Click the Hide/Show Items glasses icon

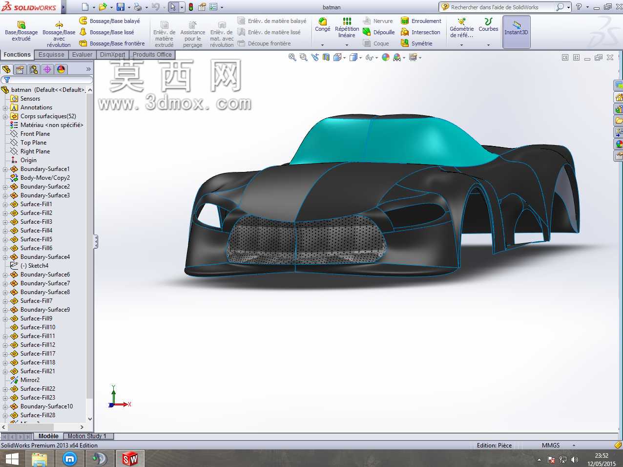tap(370, 57)
